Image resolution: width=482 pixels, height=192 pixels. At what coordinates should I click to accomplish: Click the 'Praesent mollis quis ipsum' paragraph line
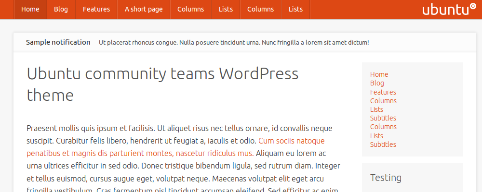tap(179, 128)
